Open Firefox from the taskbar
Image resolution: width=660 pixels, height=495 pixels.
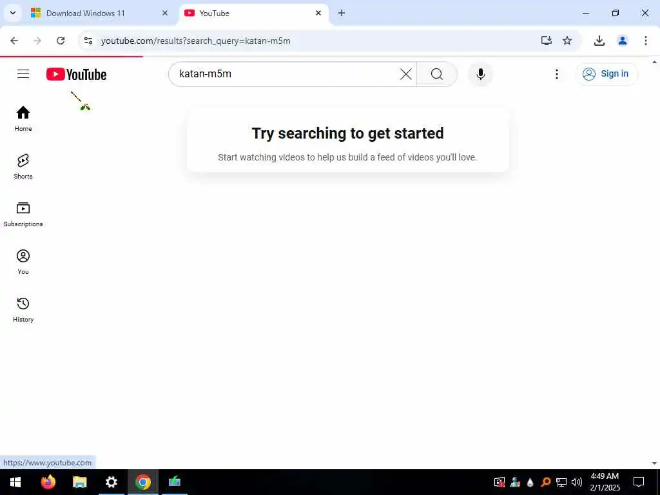(48, 482)
